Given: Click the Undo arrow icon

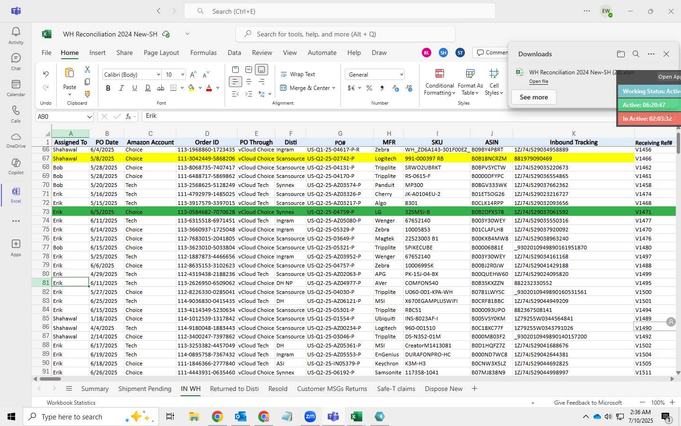Looking at the screenshot, I should point(46,74).
